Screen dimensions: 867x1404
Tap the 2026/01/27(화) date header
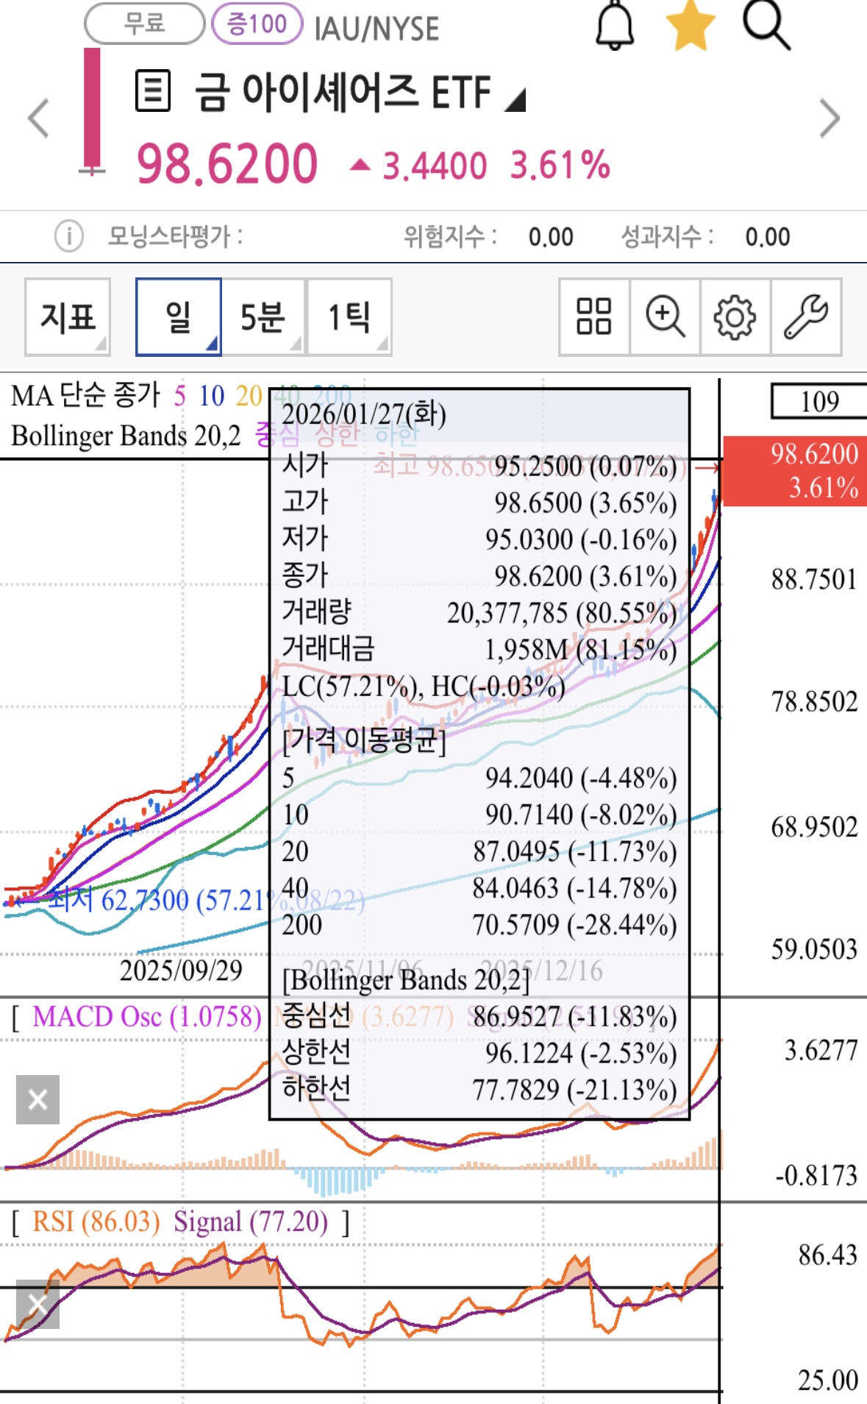[364, 414]
